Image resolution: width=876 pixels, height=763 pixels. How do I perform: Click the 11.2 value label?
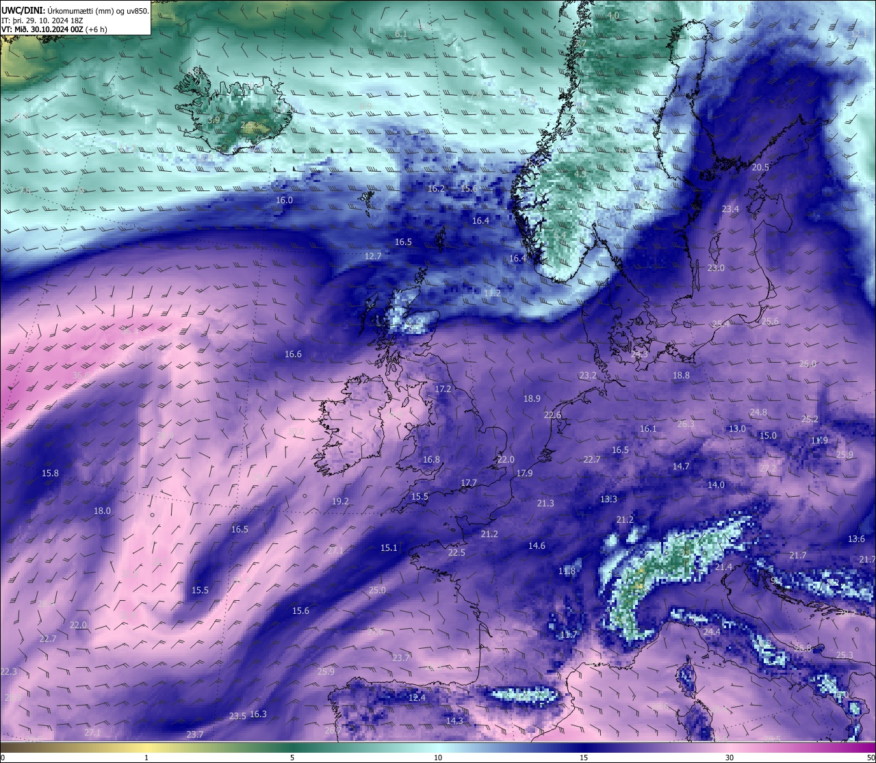point(492,292)
